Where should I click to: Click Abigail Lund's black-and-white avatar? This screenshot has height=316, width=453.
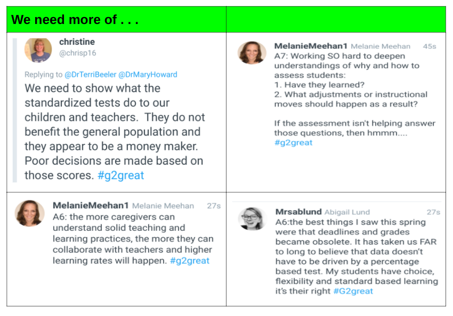click(253, 218)
